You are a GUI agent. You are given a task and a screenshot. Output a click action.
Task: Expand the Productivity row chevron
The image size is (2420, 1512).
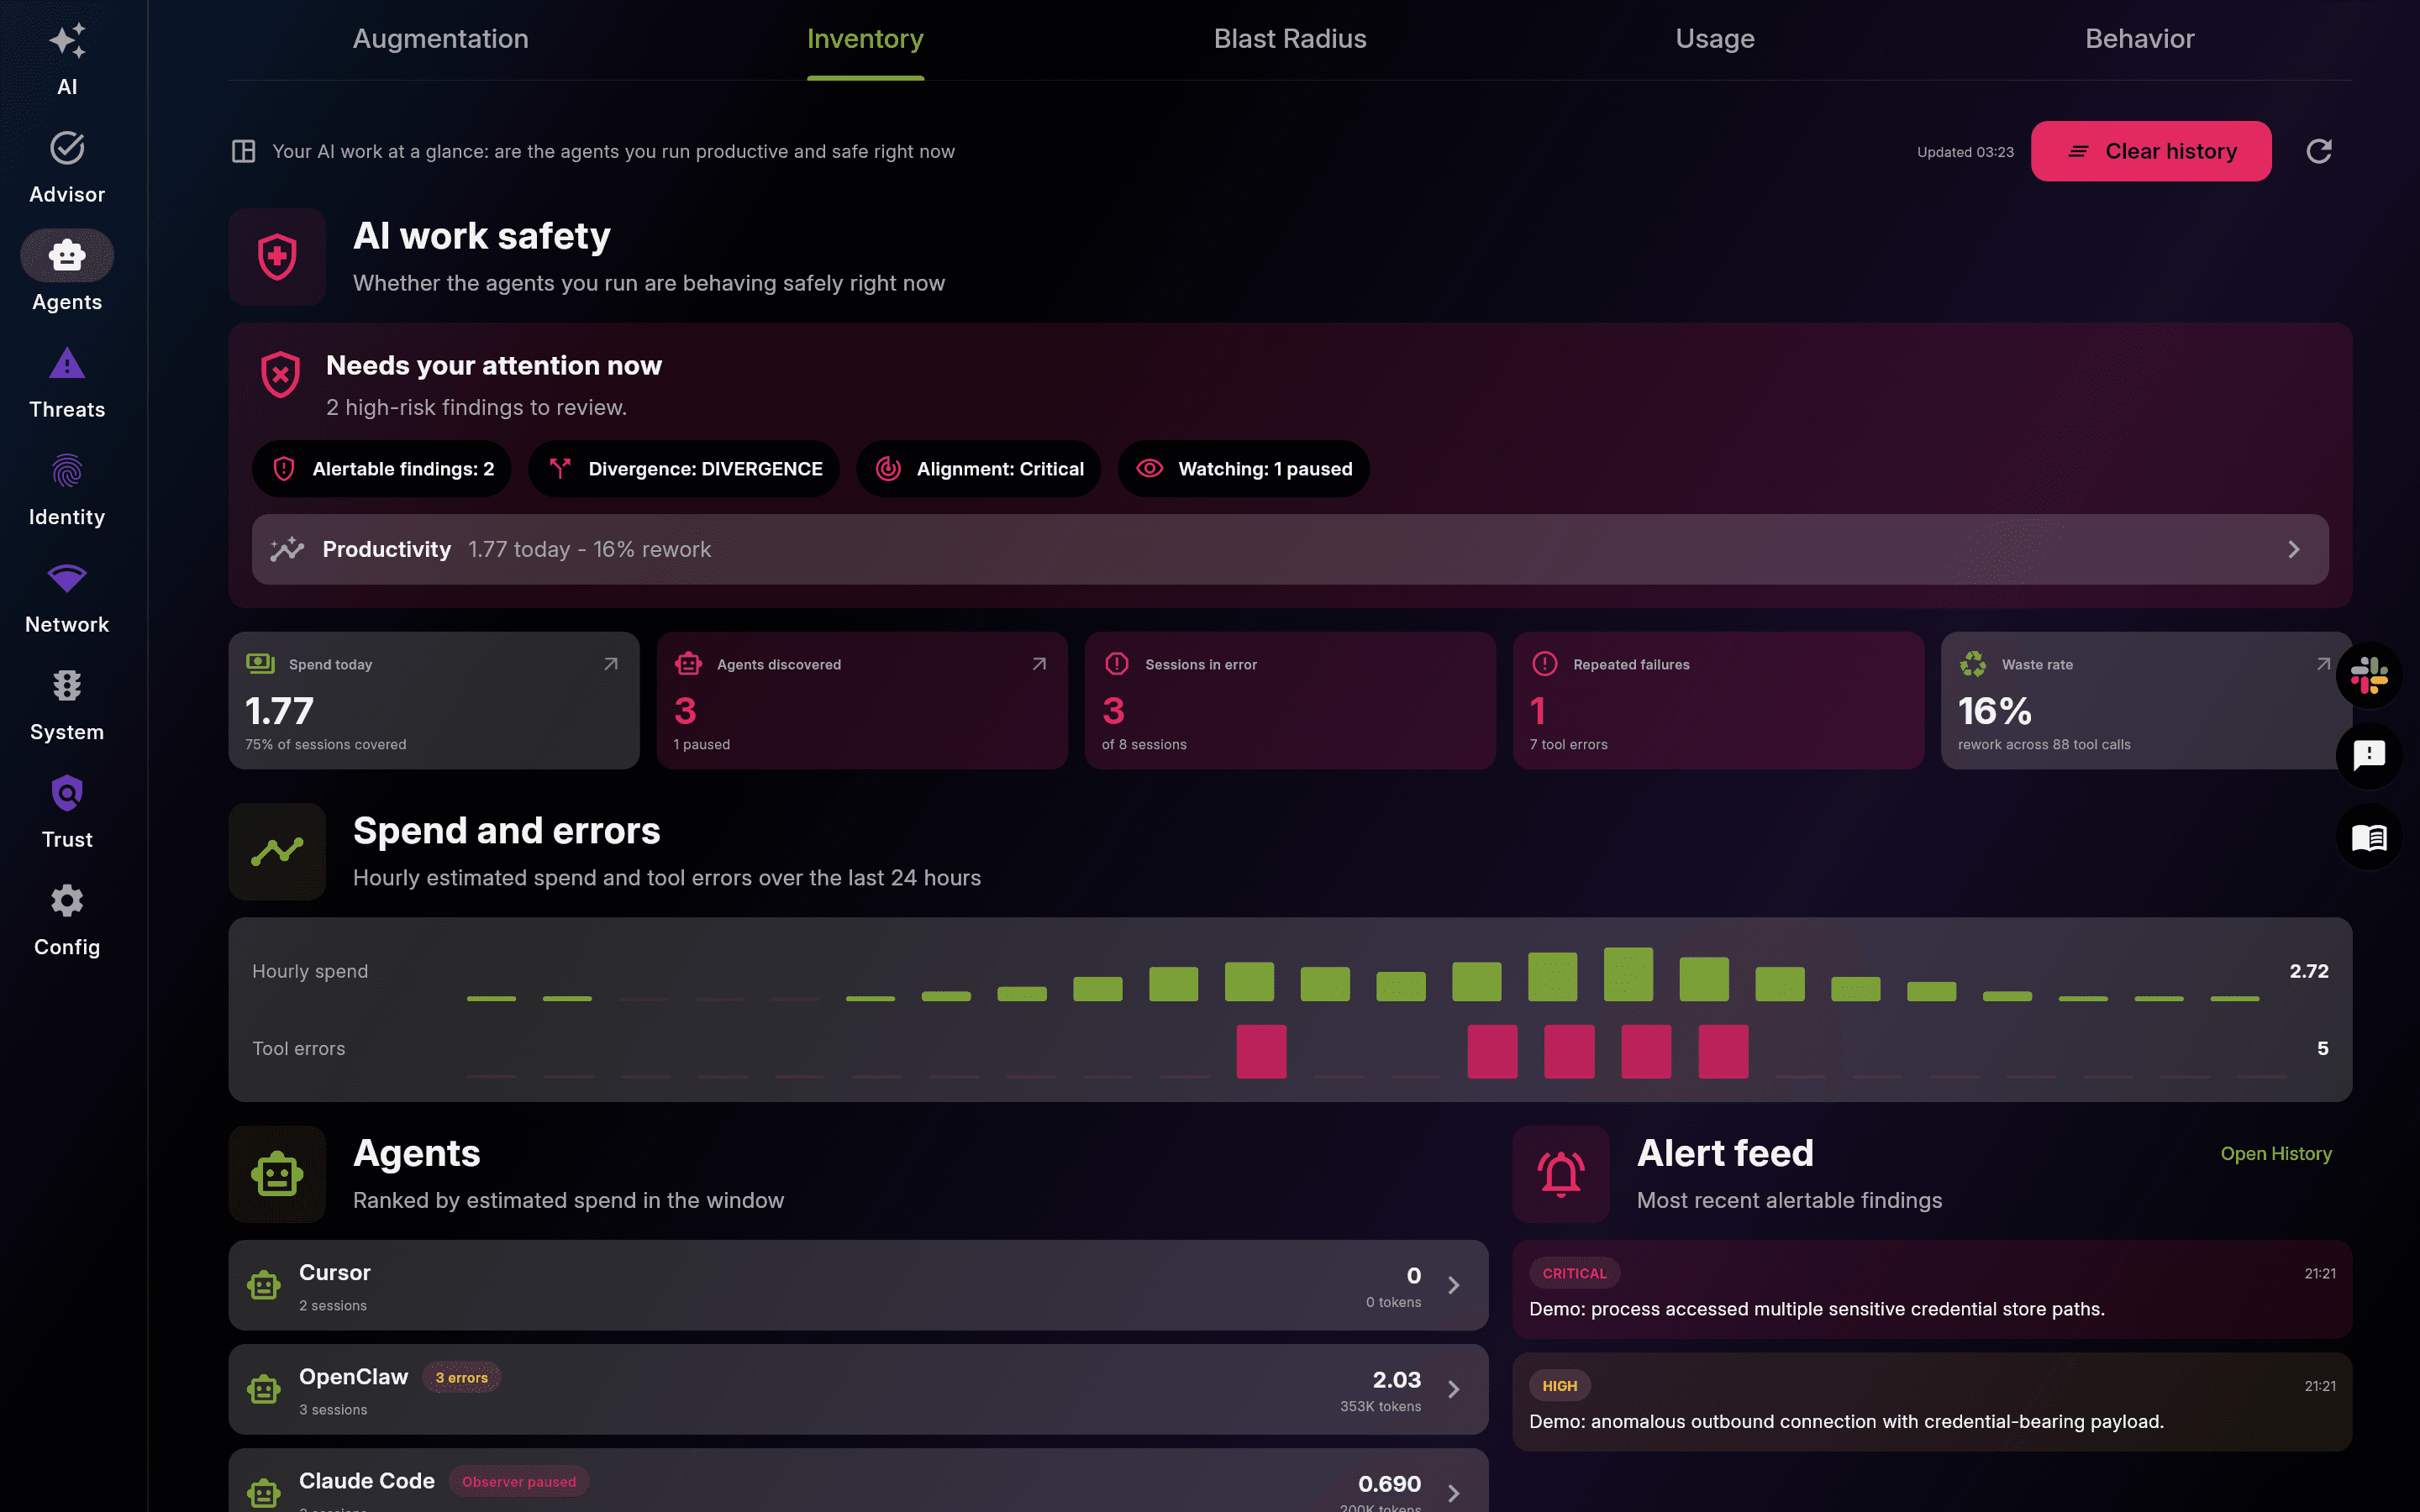tap(2294, 549)
